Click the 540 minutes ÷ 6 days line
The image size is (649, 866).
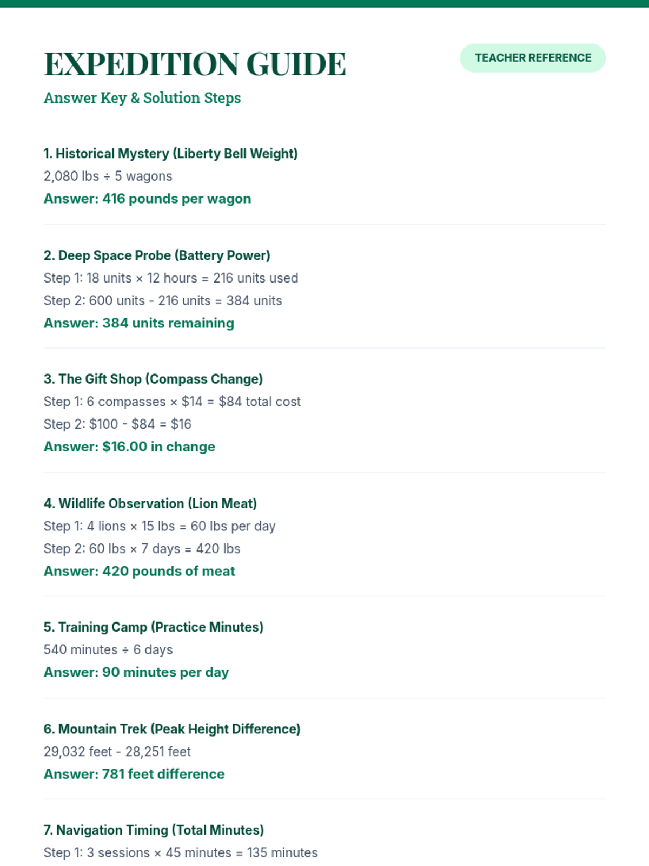point(108,649)
